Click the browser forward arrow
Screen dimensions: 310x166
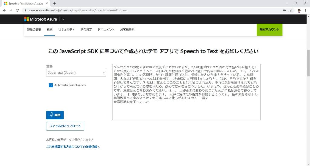pos(11,11)
